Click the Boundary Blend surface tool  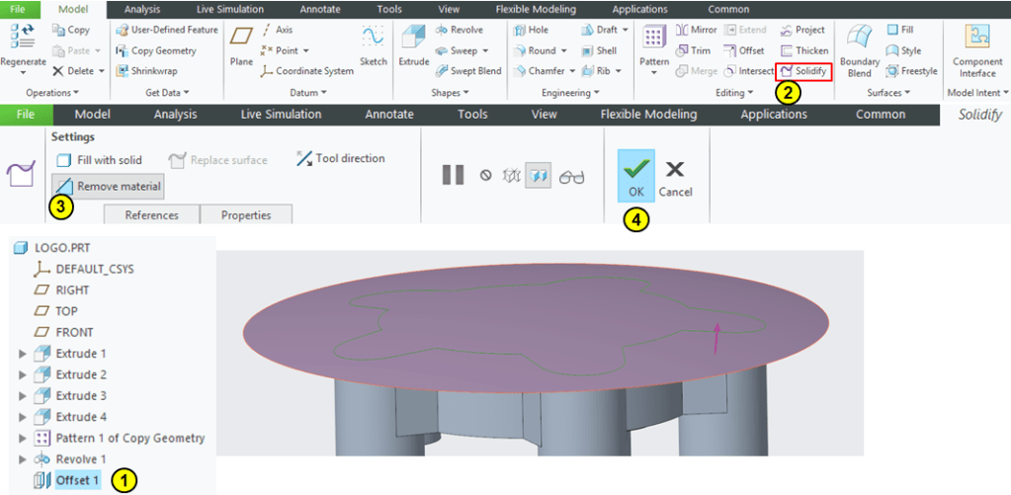point(859,50)
